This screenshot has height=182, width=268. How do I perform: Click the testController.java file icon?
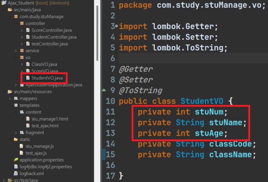28,44
